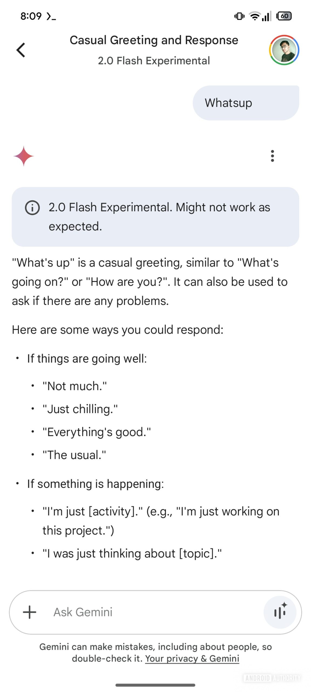Screen dimensions: 311x692
Task: Open the 2.0 Flash Experimental model selector
Action: point(154,61)
